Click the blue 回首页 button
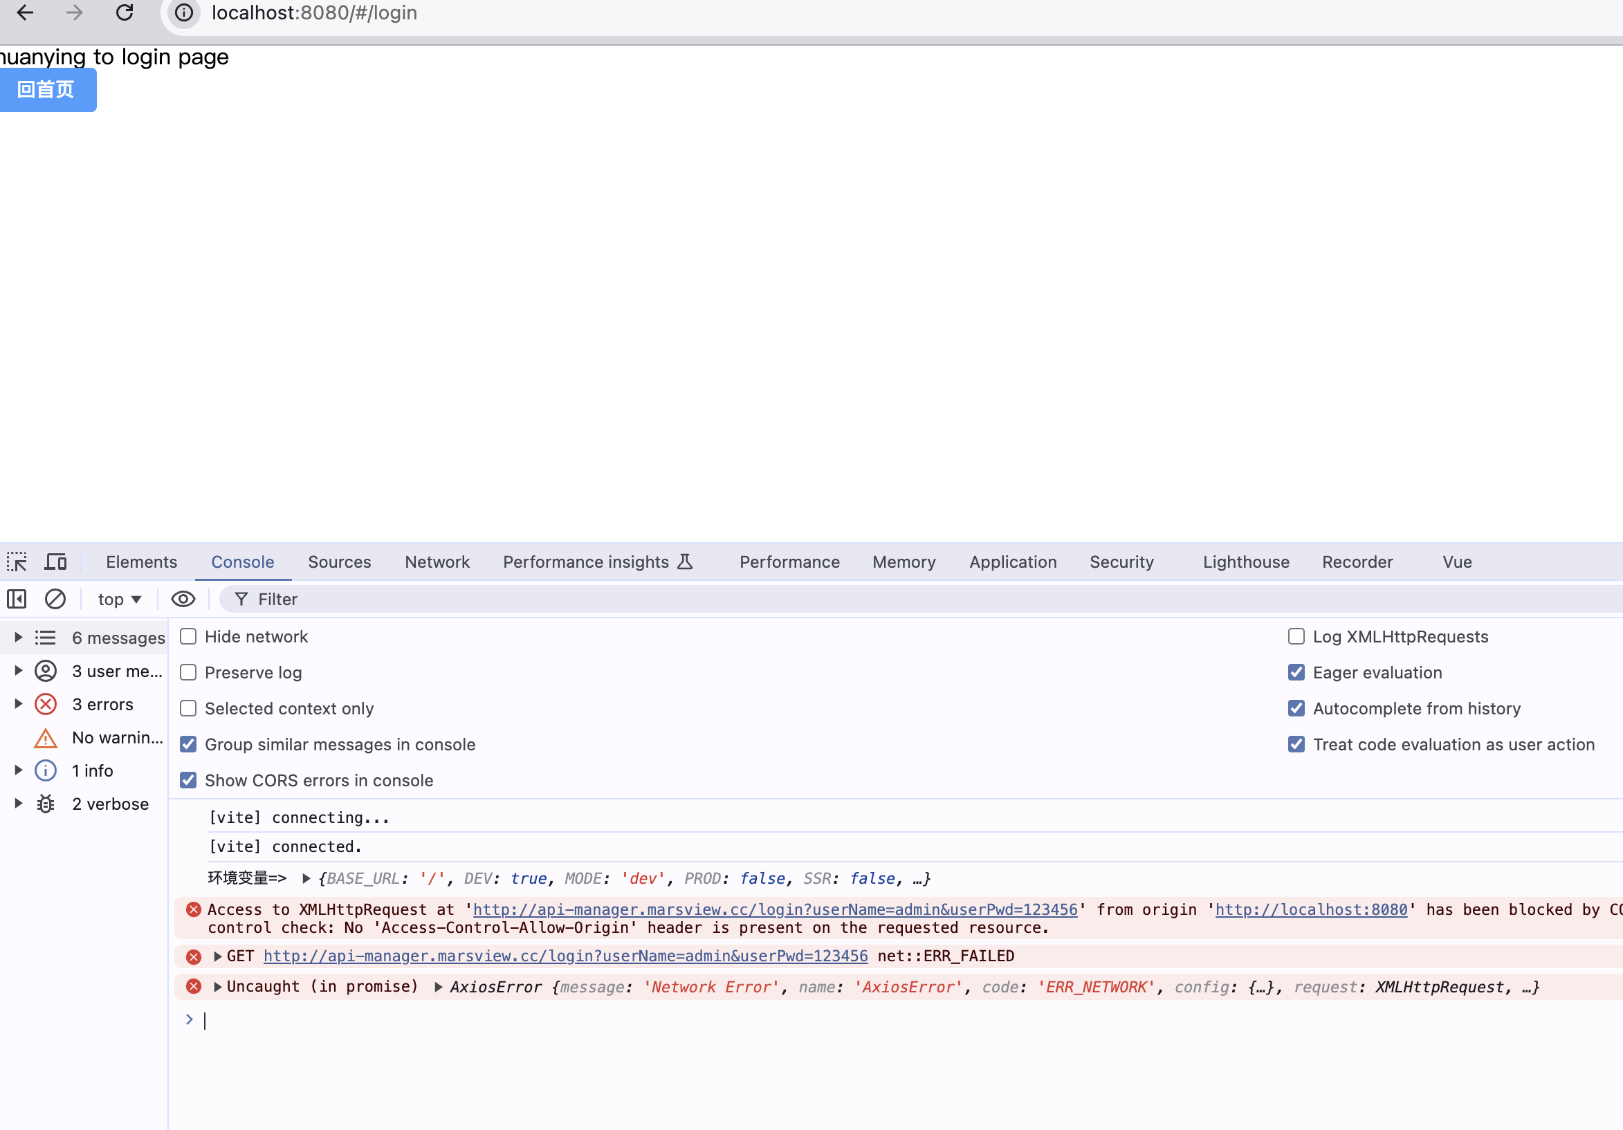The width and height of the screenshot is (1623, 1130). [x=46, y=90]
